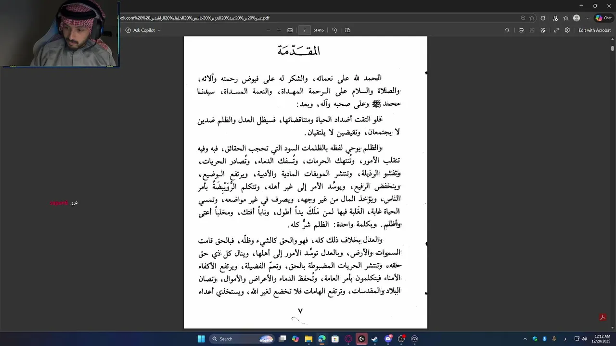Open the browser profile avatar
Viewport: 616px width, 346px height.
577,18
